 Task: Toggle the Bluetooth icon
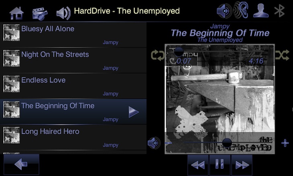tap(279, 11)
